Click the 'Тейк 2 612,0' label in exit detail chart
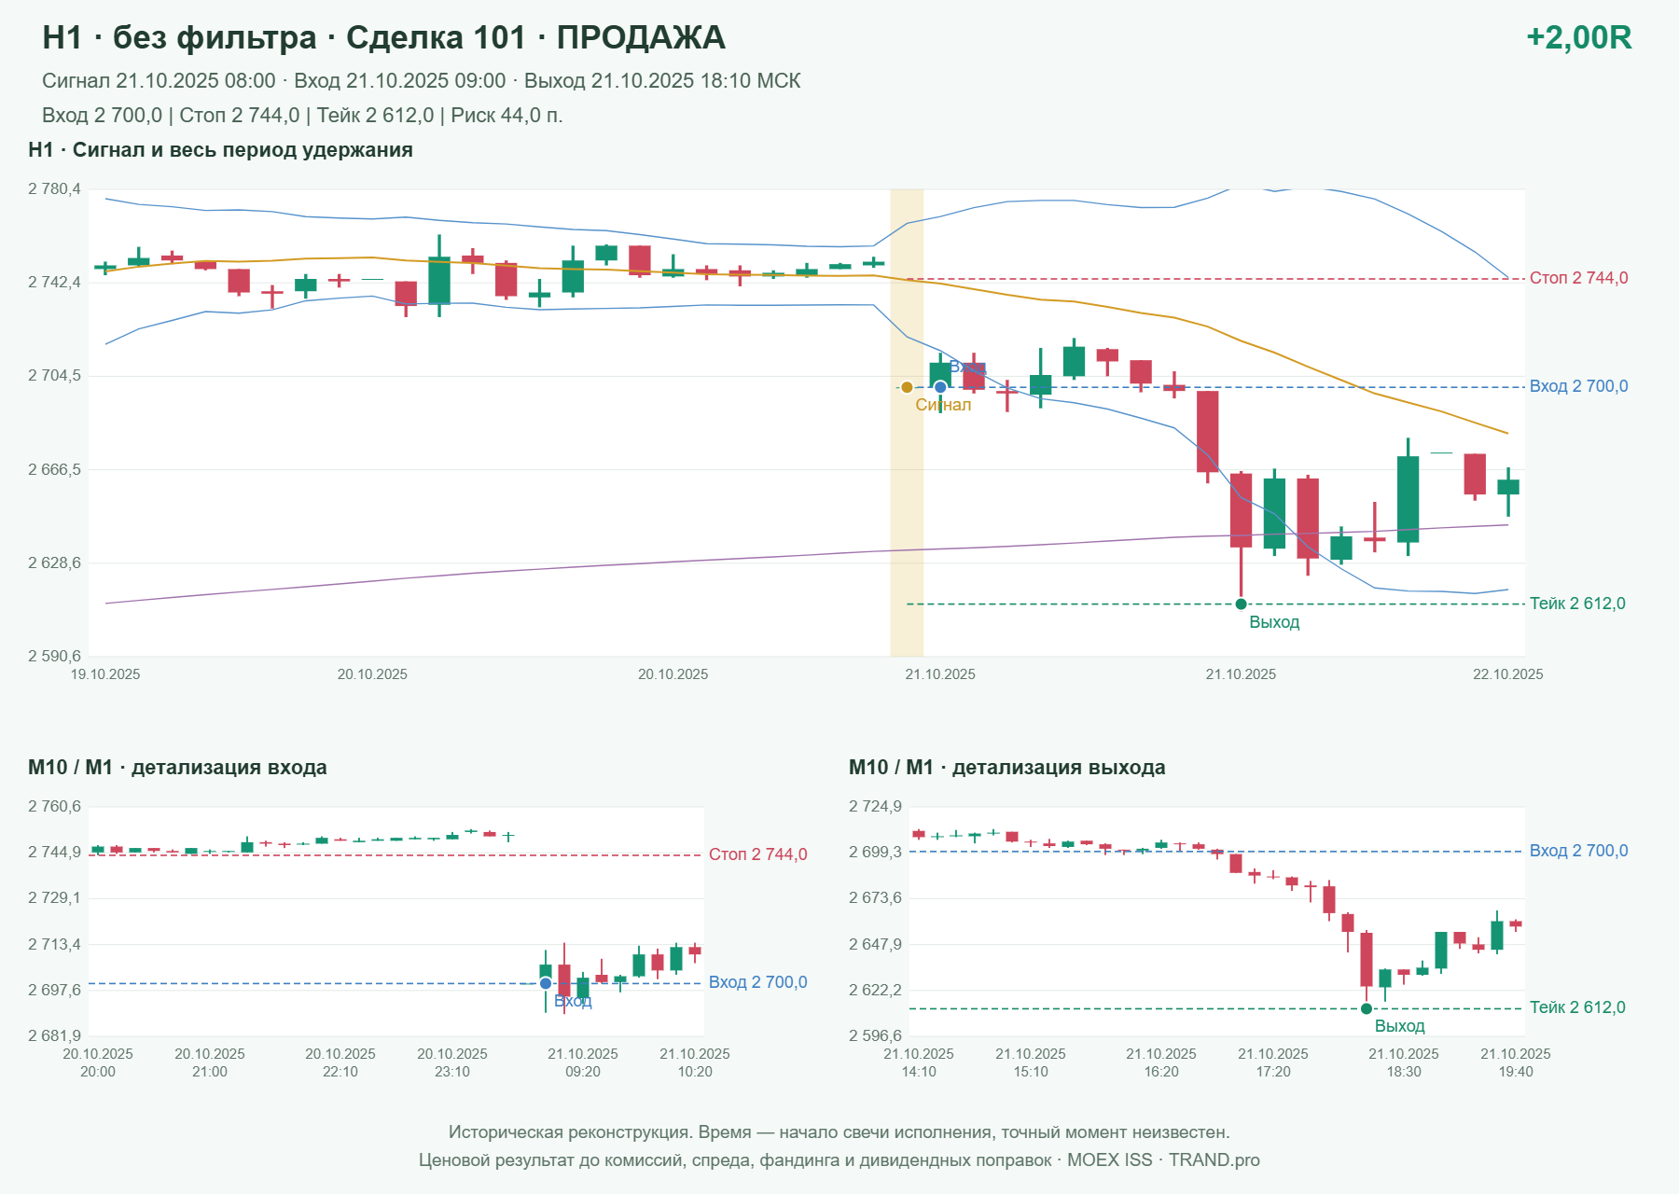This screenshot has width=1679, height=1194. [1577, 1007]
